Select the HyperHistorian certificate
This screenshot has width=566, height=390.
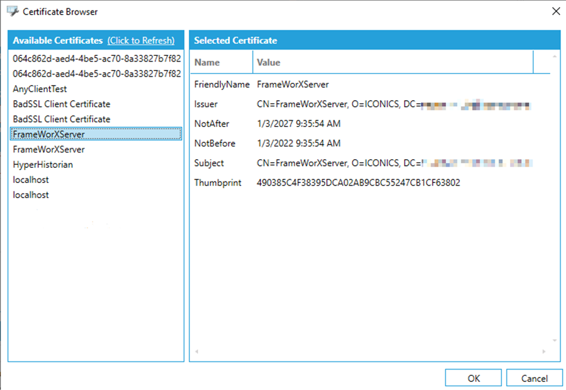coord(96,164)
